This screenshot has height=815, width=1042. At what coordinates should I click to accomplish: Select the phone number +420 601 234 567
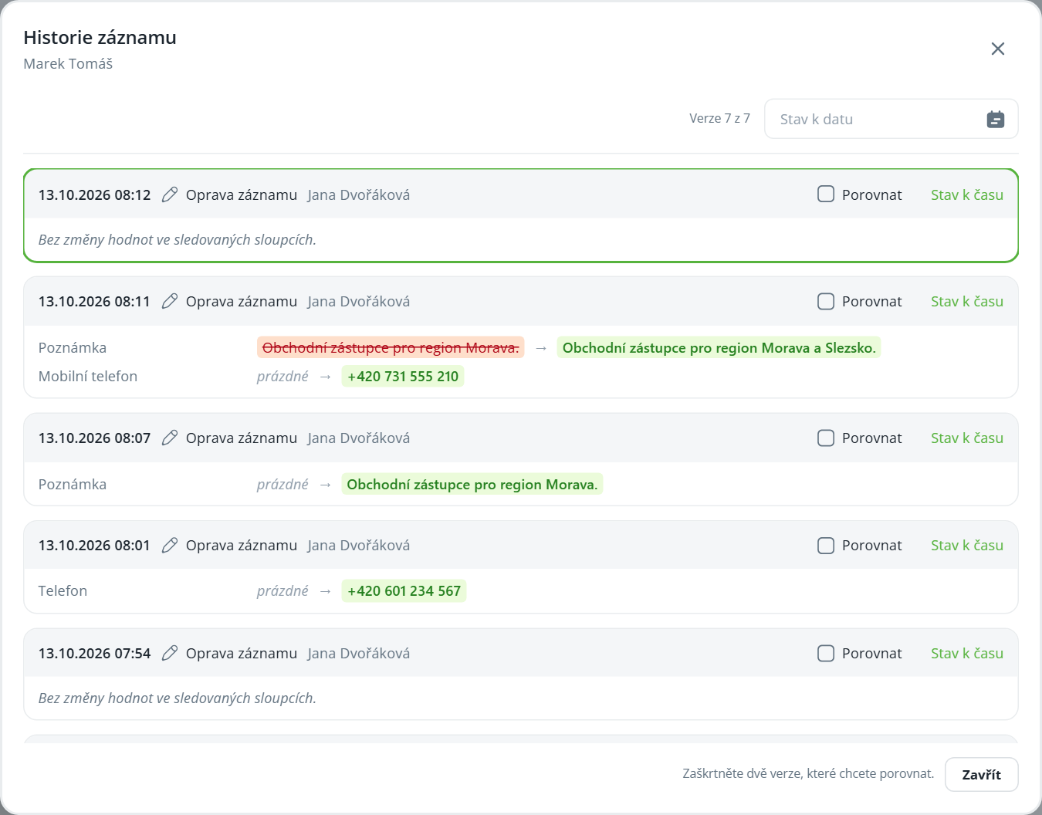coord(404,590)
